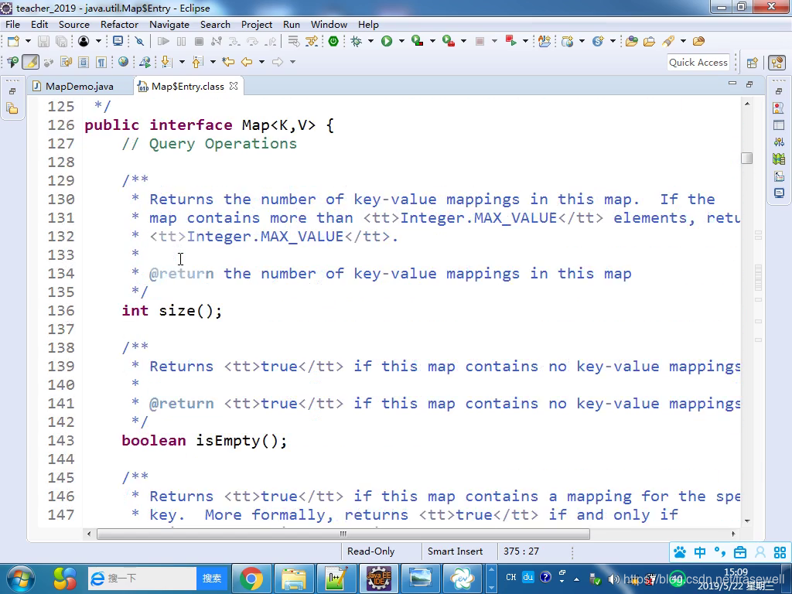The width and height of the screenshot is (792, 594).
Task: Click the New file wizard icon
Action: click(14, 42)
